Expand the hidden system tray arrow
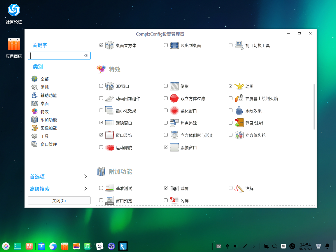Screen dimensions: 336x252 click(254, 246)
